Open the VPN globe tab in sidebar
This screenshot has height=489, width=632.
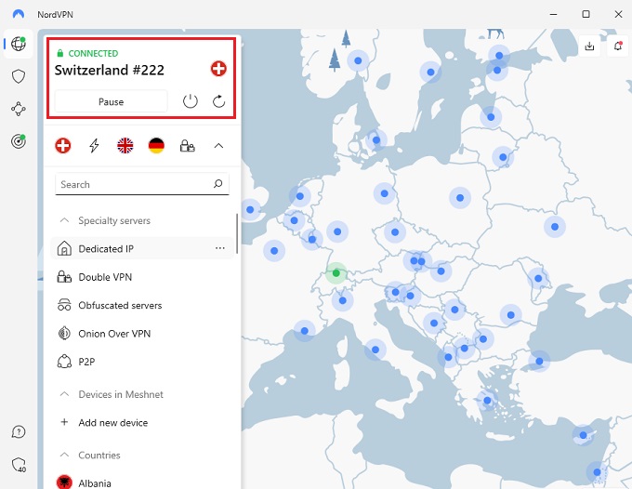click(19, 44)
